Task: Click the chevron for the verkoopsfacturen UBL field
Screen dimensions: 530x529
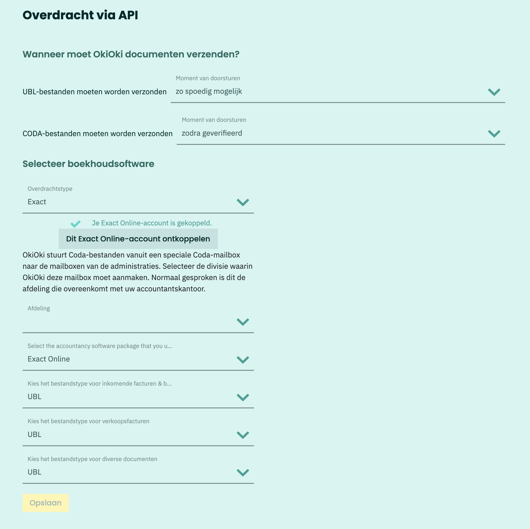Action: click(x=243, y=435)
